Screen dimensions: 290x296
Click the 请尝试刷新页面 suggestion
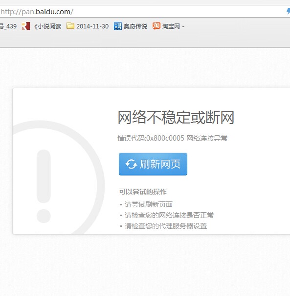(149, 204)
